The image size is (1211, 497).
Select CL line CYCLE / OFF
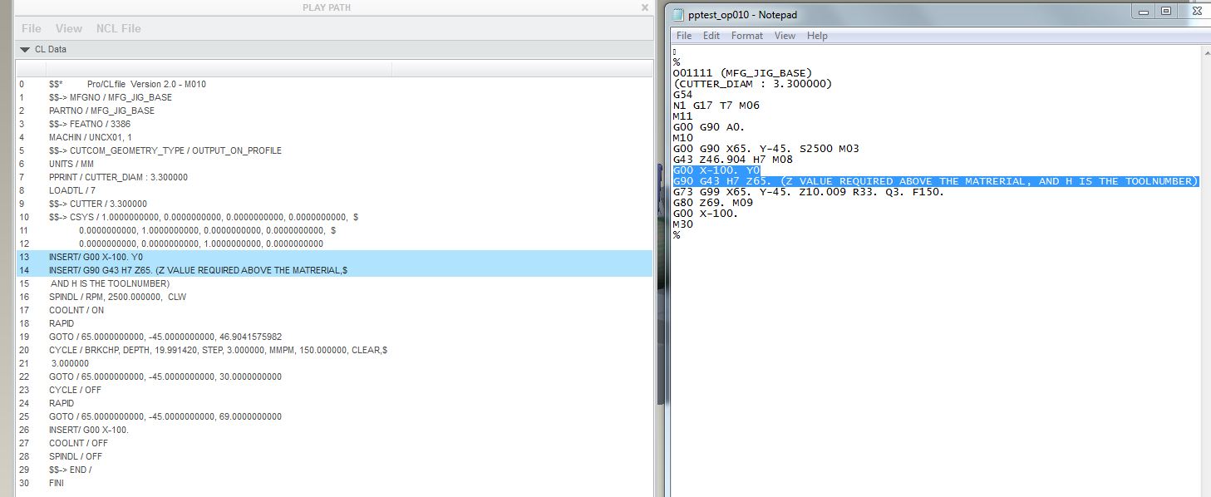[x=334, y=390]
